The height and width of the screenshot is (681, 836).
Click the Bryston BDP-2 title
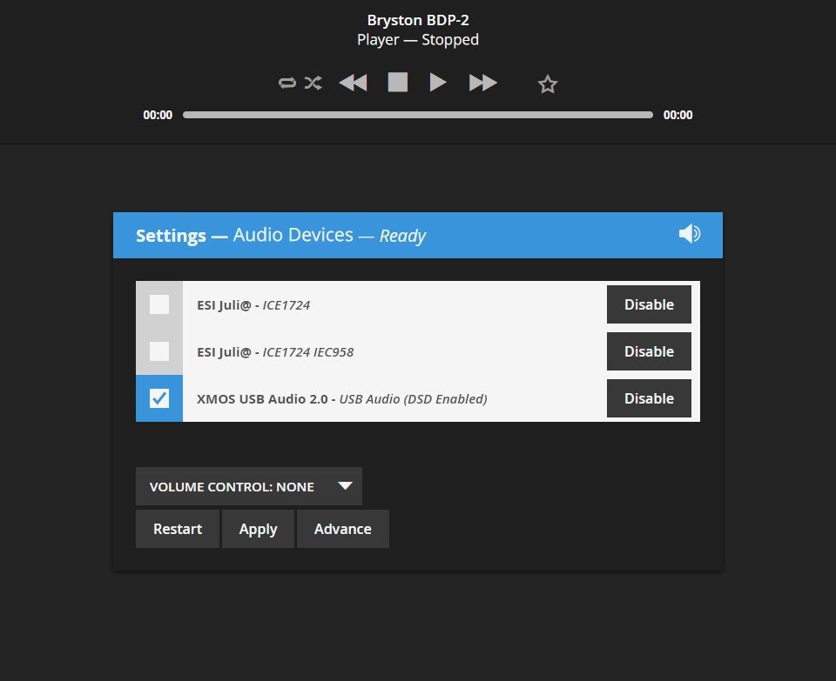[x=418, y=20]
